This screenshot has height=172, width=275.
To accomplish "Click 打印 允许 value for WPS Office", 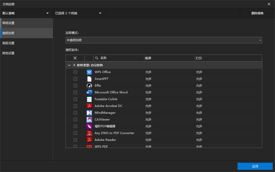I will pyautogui.click(x=199, y=72).
